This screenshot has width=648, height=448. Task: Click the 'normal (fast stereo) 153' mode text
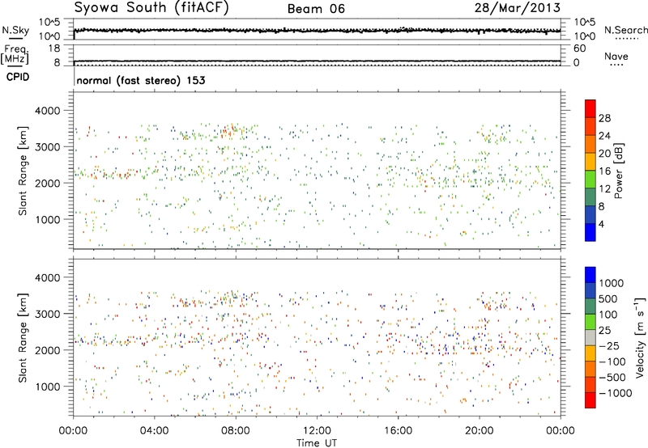click(141, 80)
